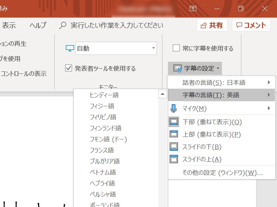Switch to the 表示 ribbon tab
Image resolution: width=277 pixels, height=207 pixels.
9,25
